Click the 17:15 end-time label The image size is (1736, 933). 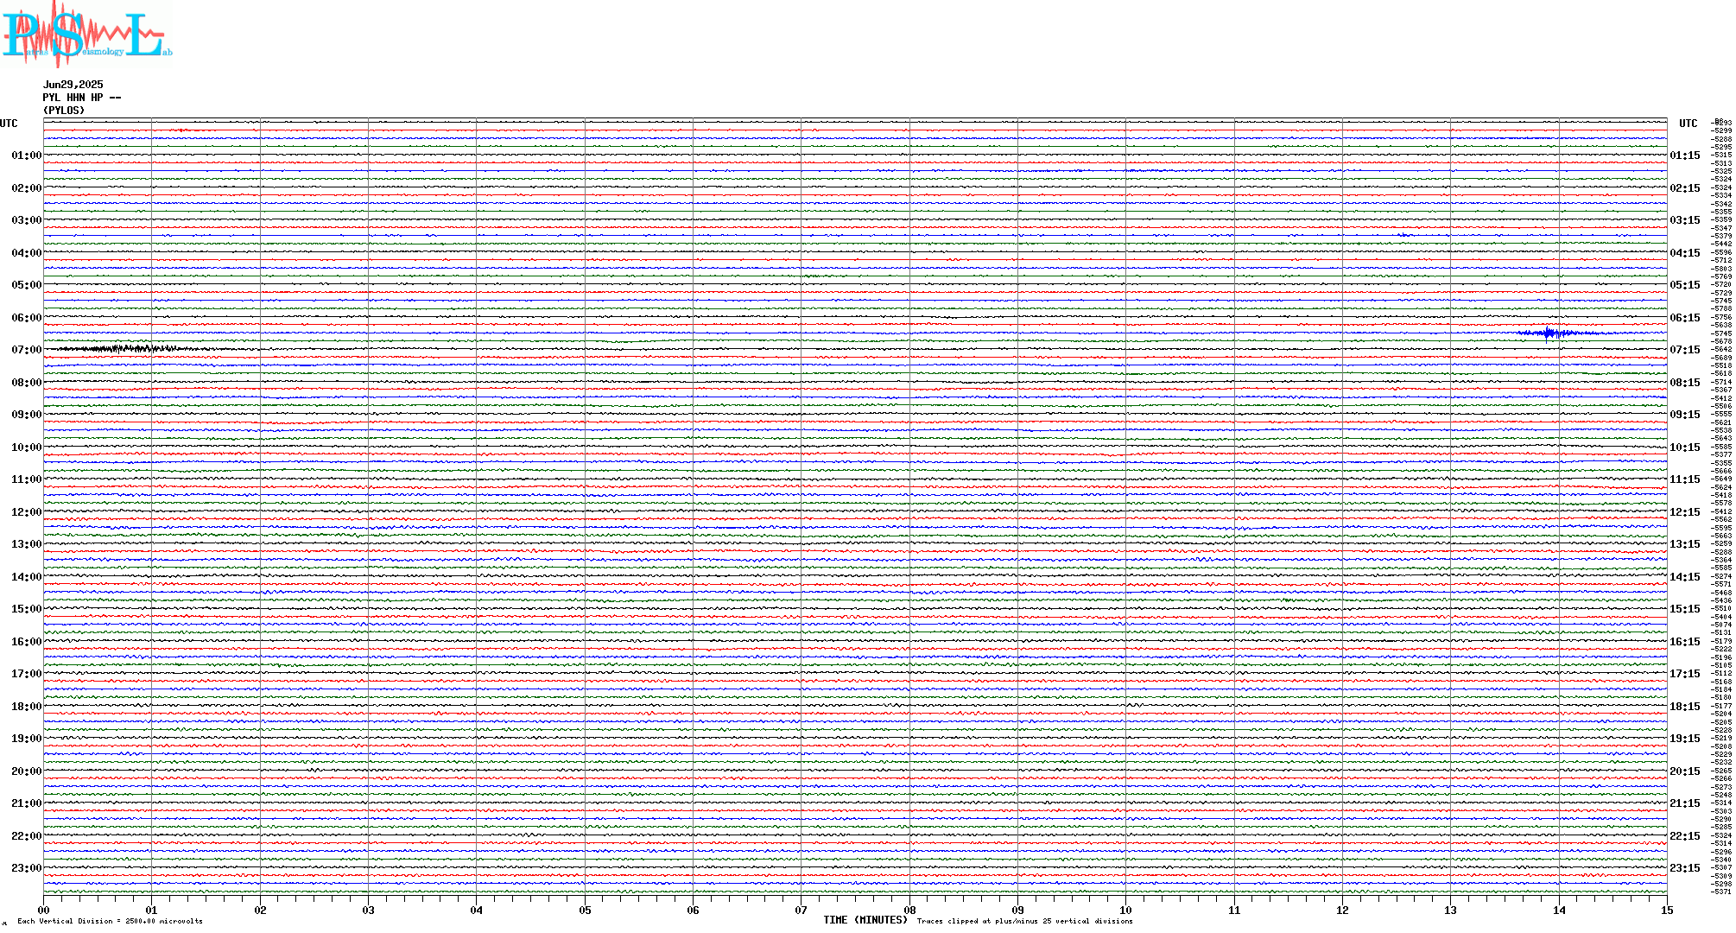pyautogui.click(x=1685, y=674)
